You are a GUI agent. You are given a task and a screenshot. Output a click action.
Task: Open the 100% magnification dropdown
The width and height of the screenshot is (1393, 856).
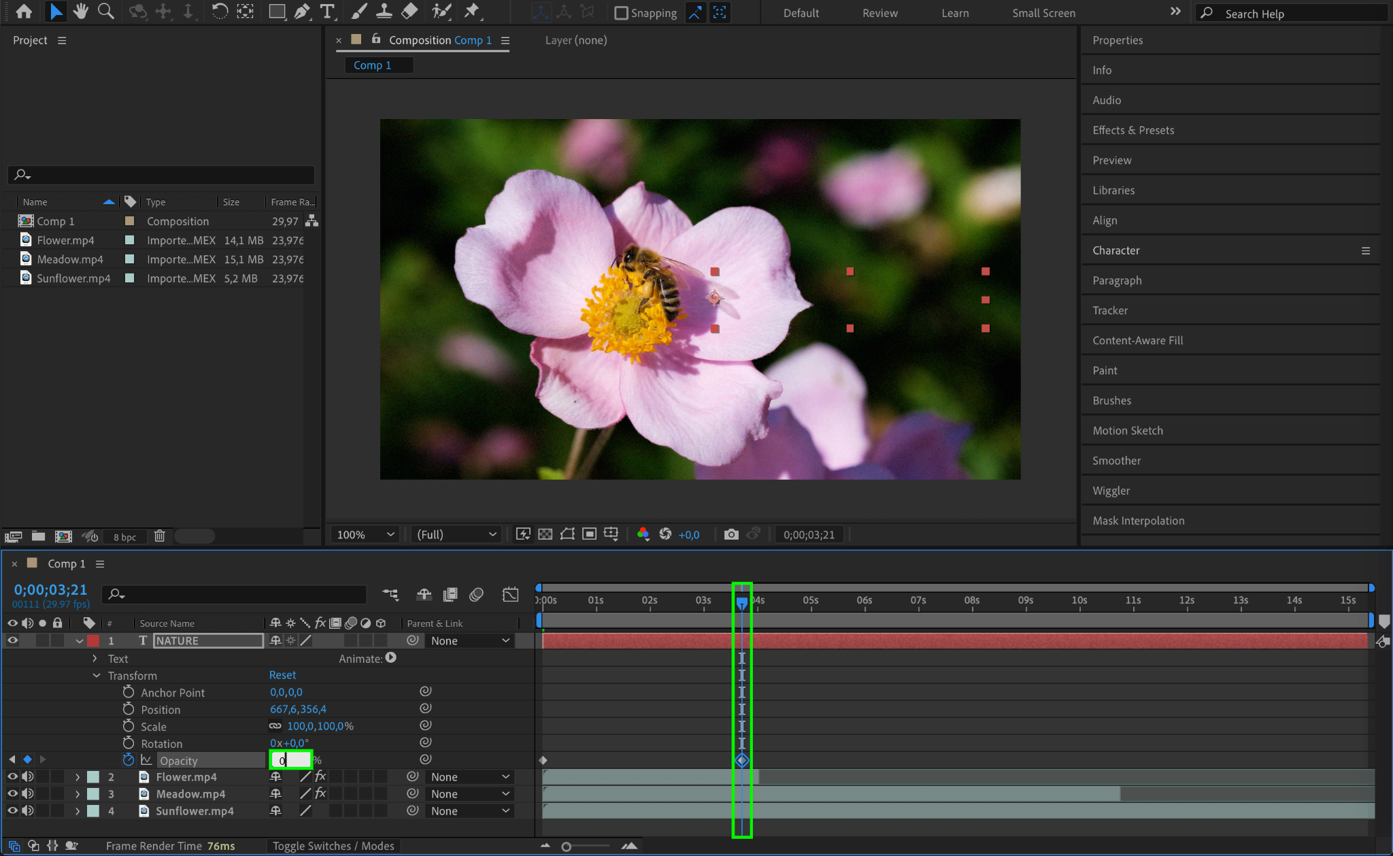point(365,534)
